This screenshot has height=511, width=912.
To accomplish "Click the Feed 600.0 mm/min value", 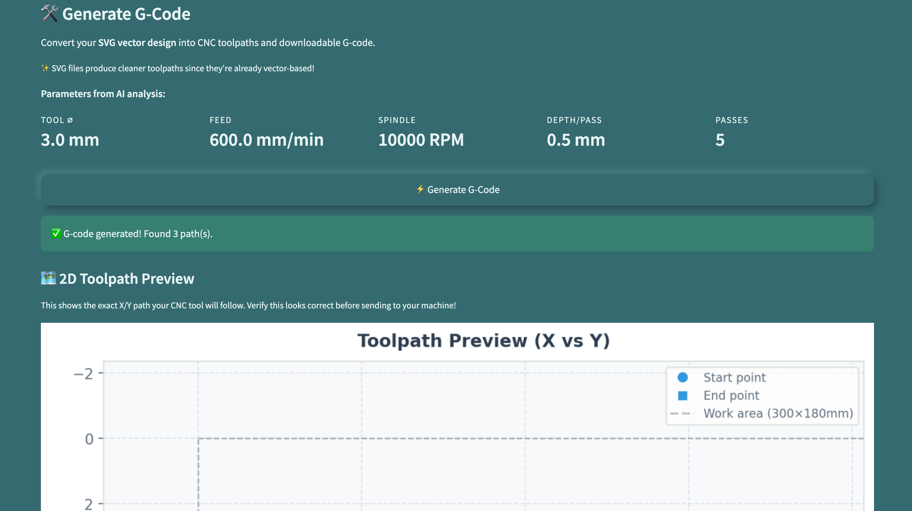I will tap(266, 140).
